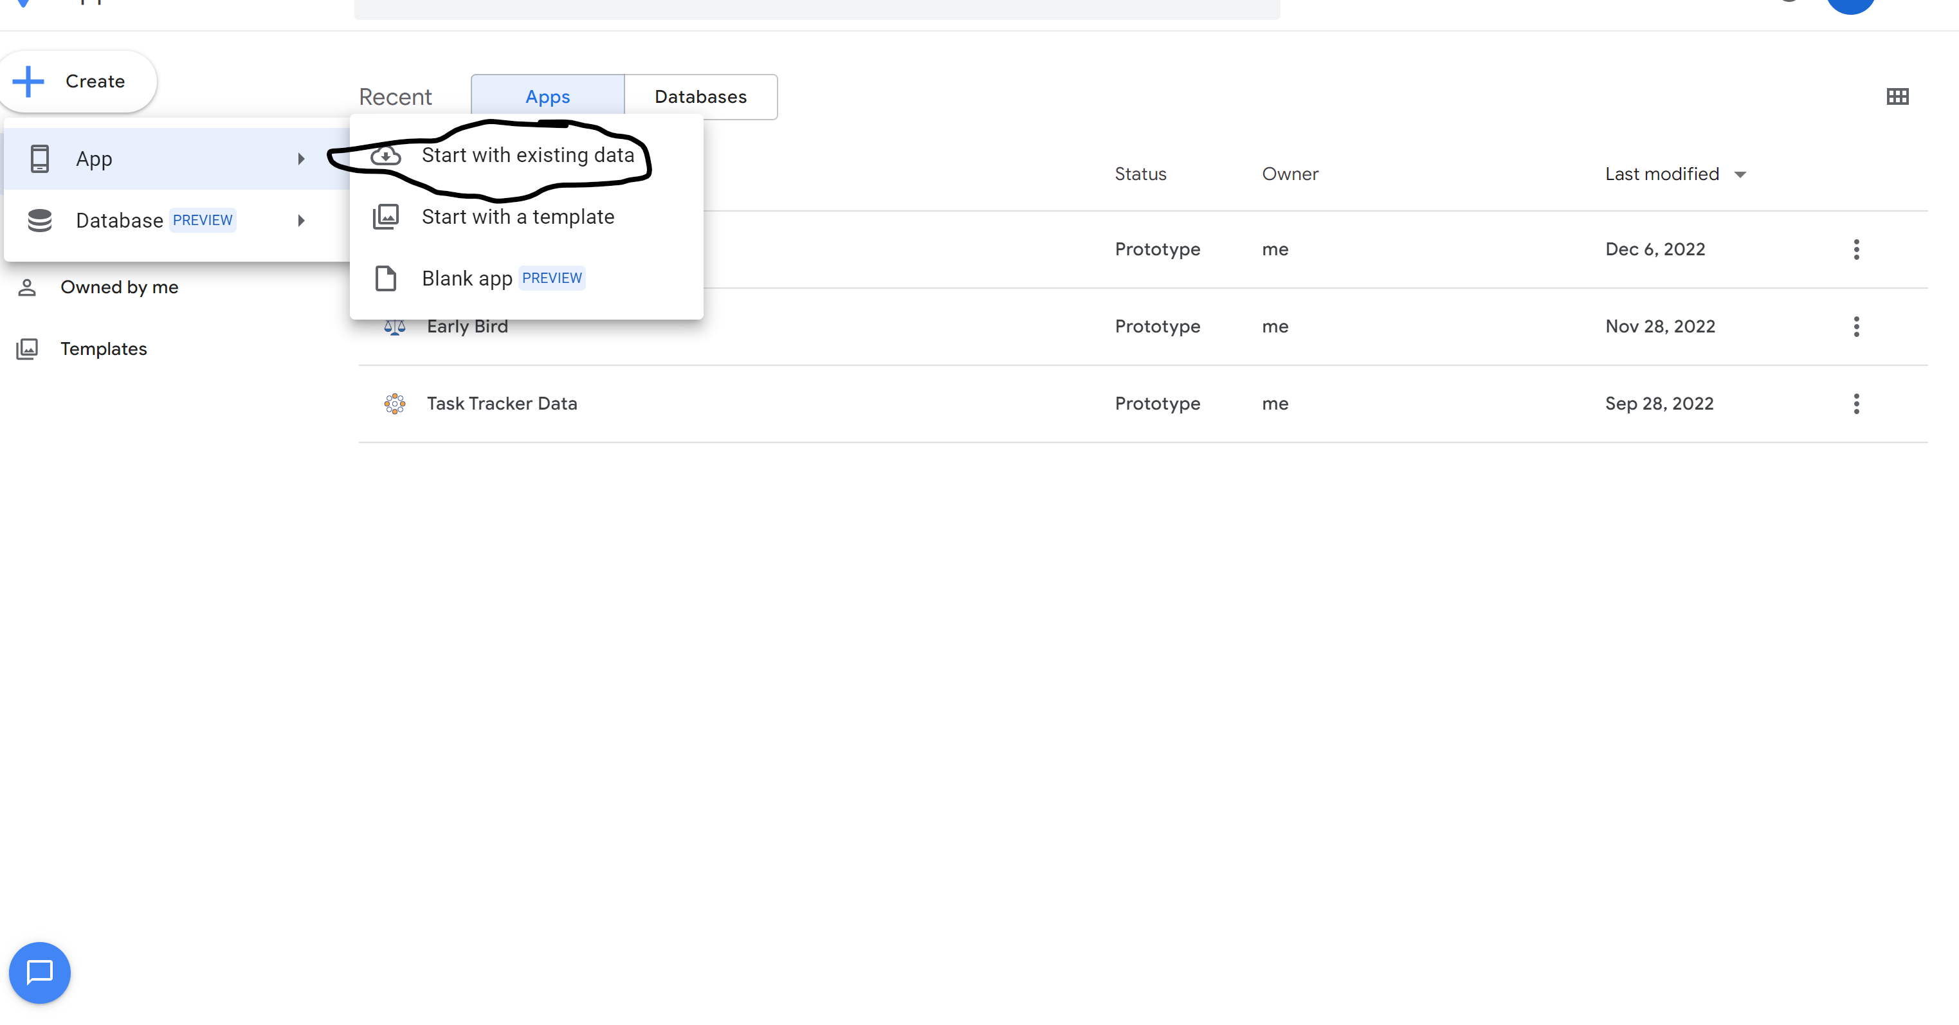Click the Task Tracker Data app icon
The height and width of the screenshot is (1025, 1959).
[395, 404]
